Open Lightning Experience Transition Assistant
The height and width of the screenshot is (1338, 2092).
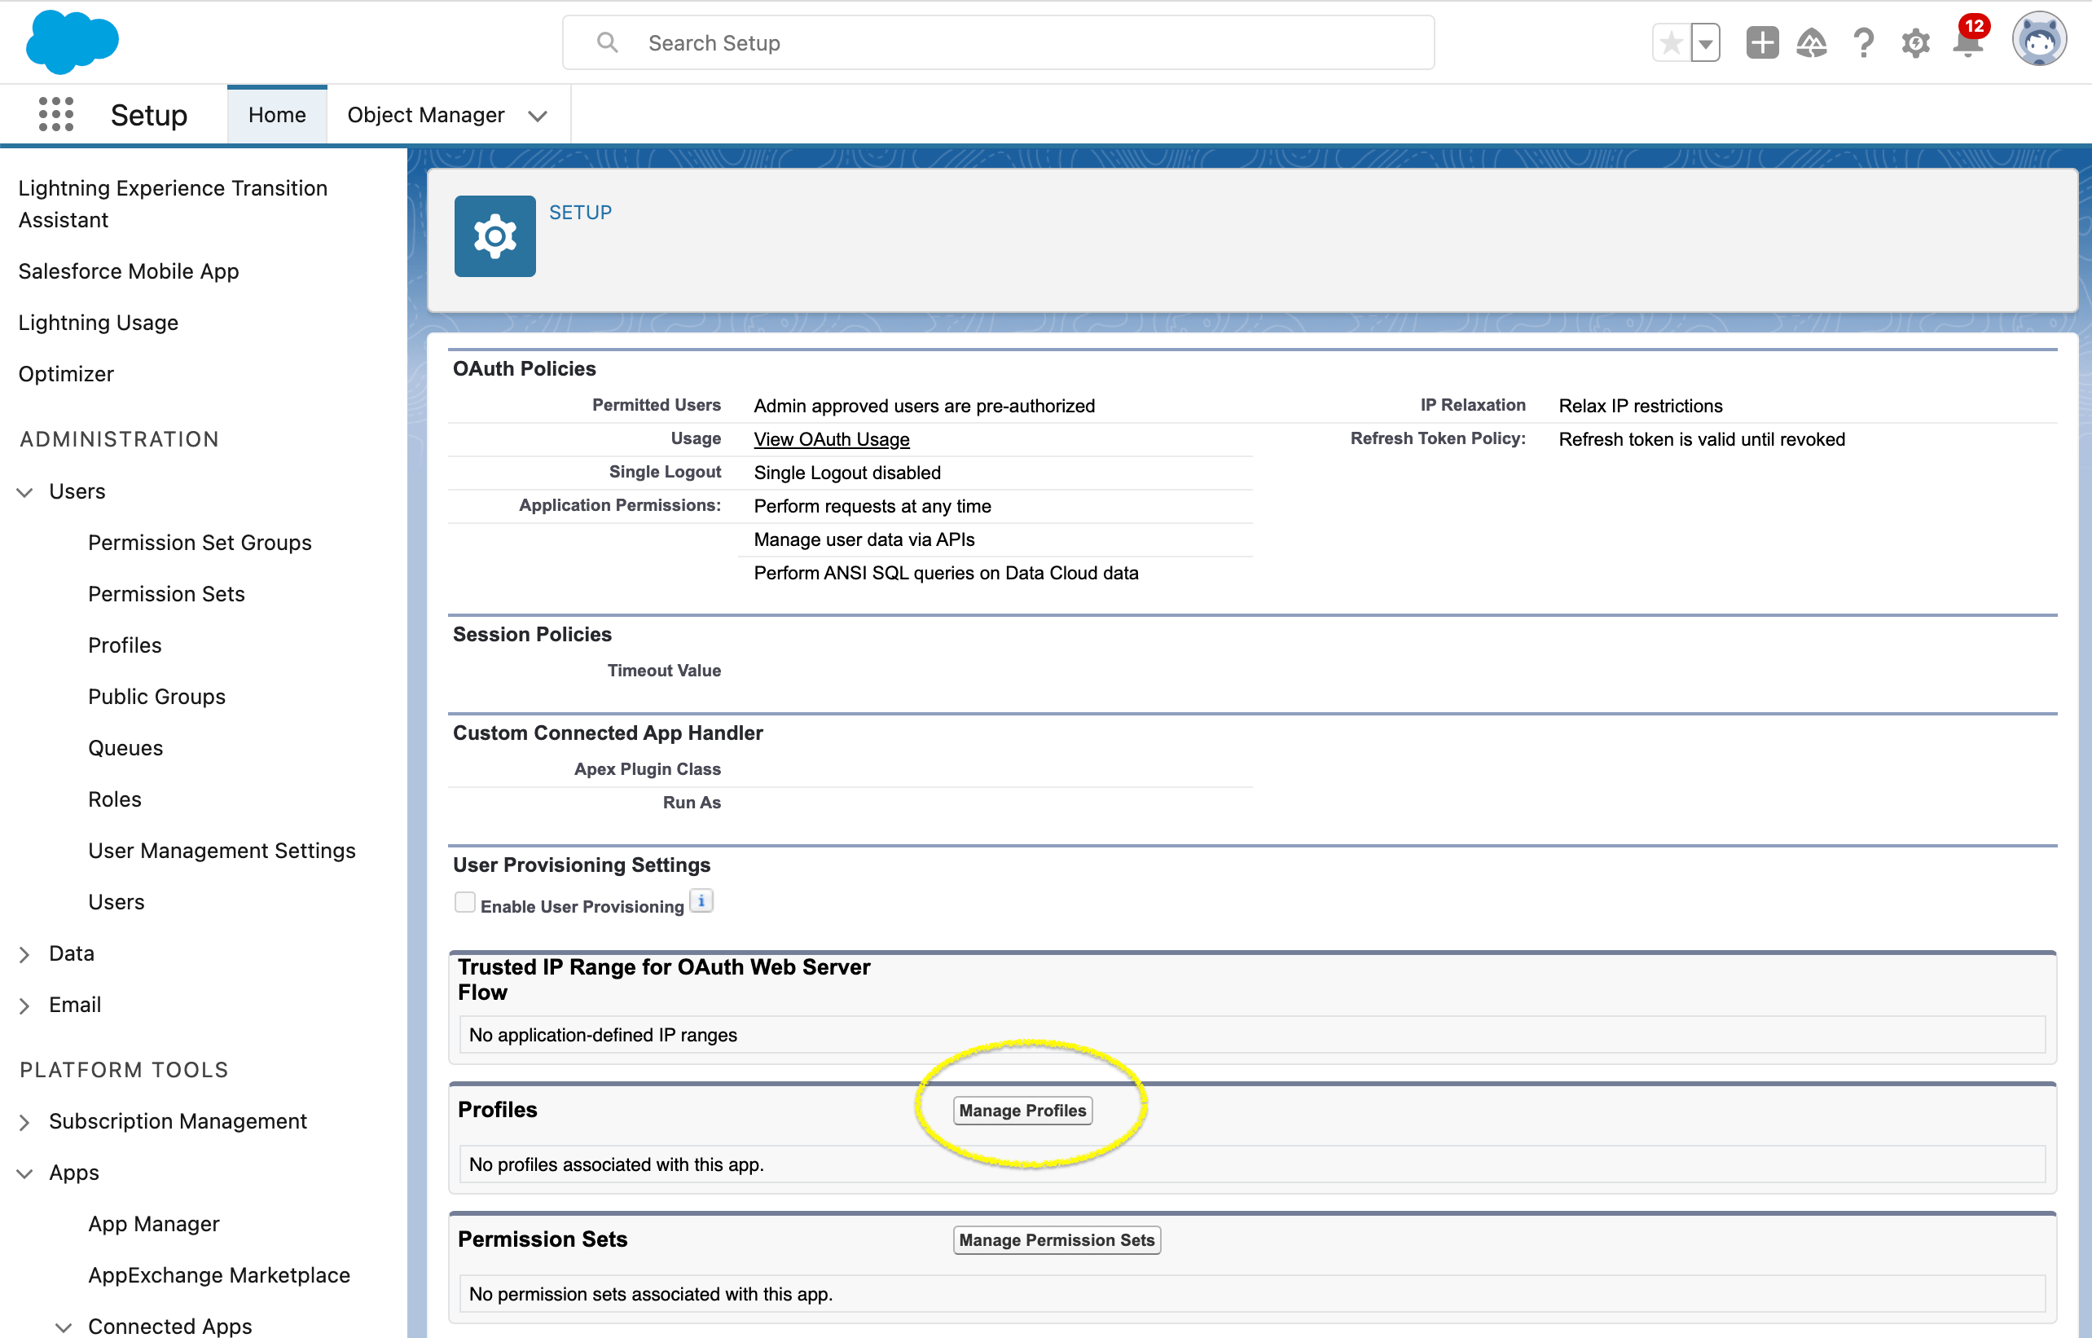173,205
